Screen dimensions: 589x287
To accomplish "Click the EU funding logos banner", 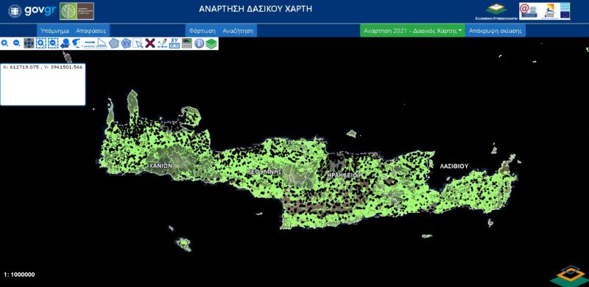I will pyautogui.click(x=545, y=11).
